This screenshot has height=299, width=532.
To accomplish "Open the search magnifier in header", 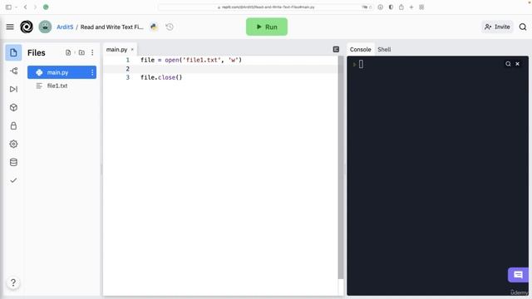I will click(x=523, y=27).
